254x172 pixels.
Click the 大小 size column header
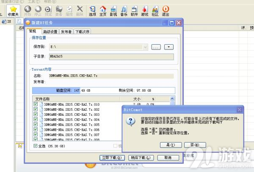coord(131,99)
